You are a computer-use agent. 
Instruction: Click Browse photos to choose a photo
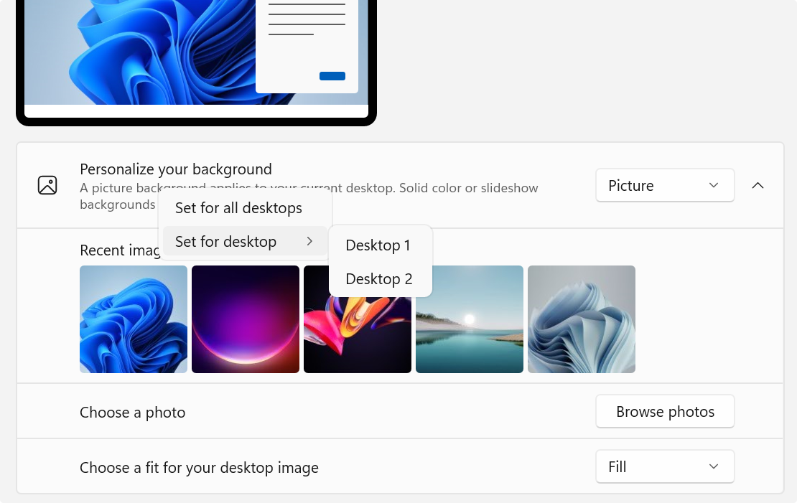coord(664,411)
